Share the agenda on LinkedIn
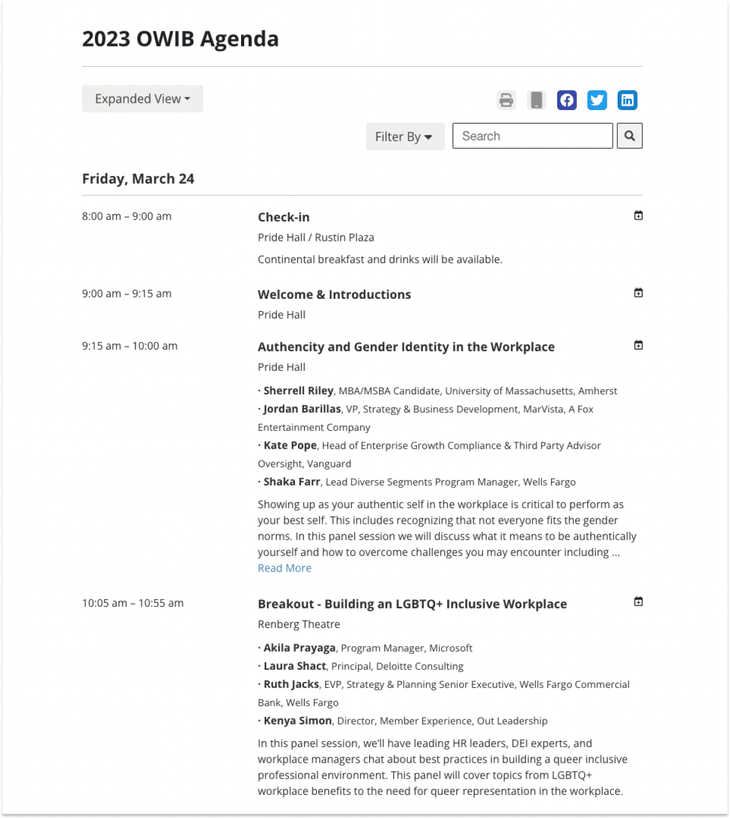Image resolution: width=730 pixels, height=819 pixels. [627, 100]
